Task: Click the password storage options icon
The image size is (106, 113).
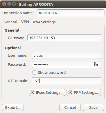Action: point(96,64)
